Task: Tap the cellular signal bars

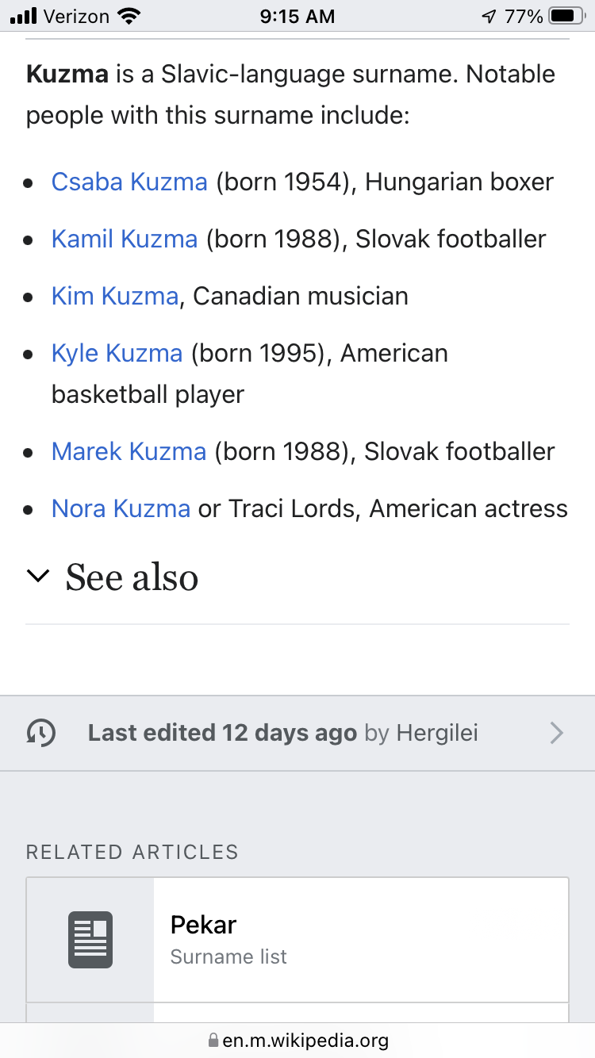Action: click(x=24, y=16)
